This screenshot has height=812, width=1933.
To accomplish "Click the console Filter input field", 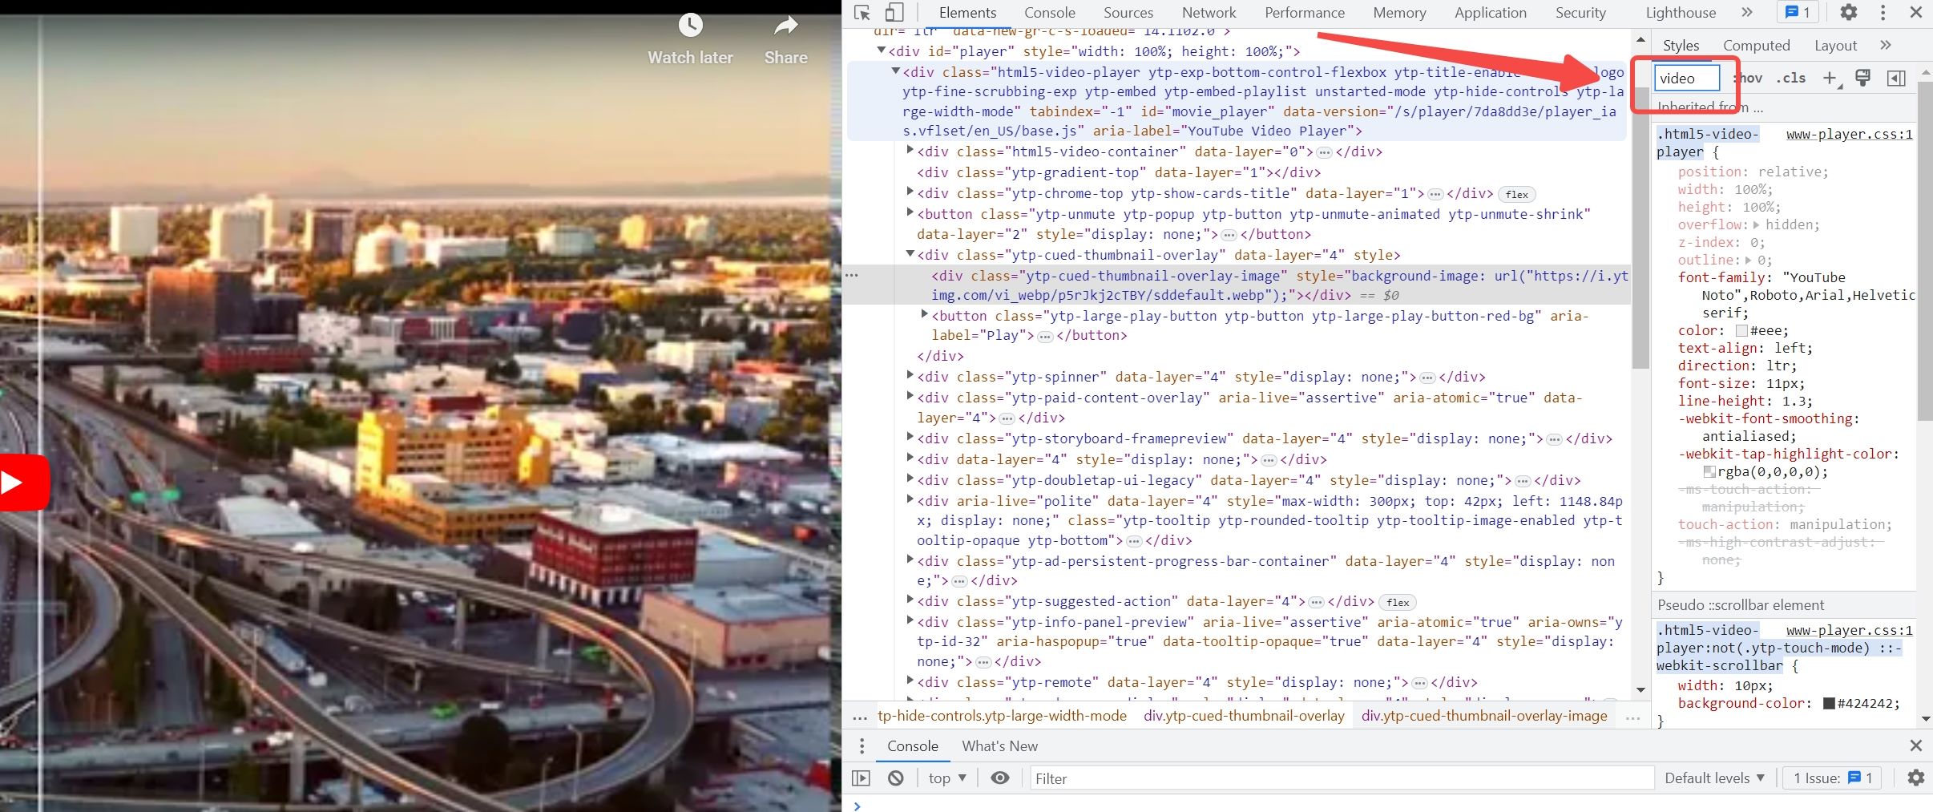I will pyautogui.click(x=1342, y=778).
